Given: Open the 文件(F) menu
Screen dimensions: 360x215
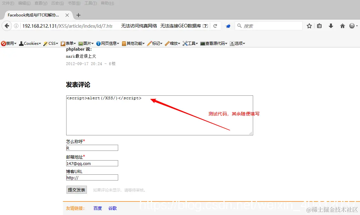Looking at the screenshot, I should (x=8, y=3).
